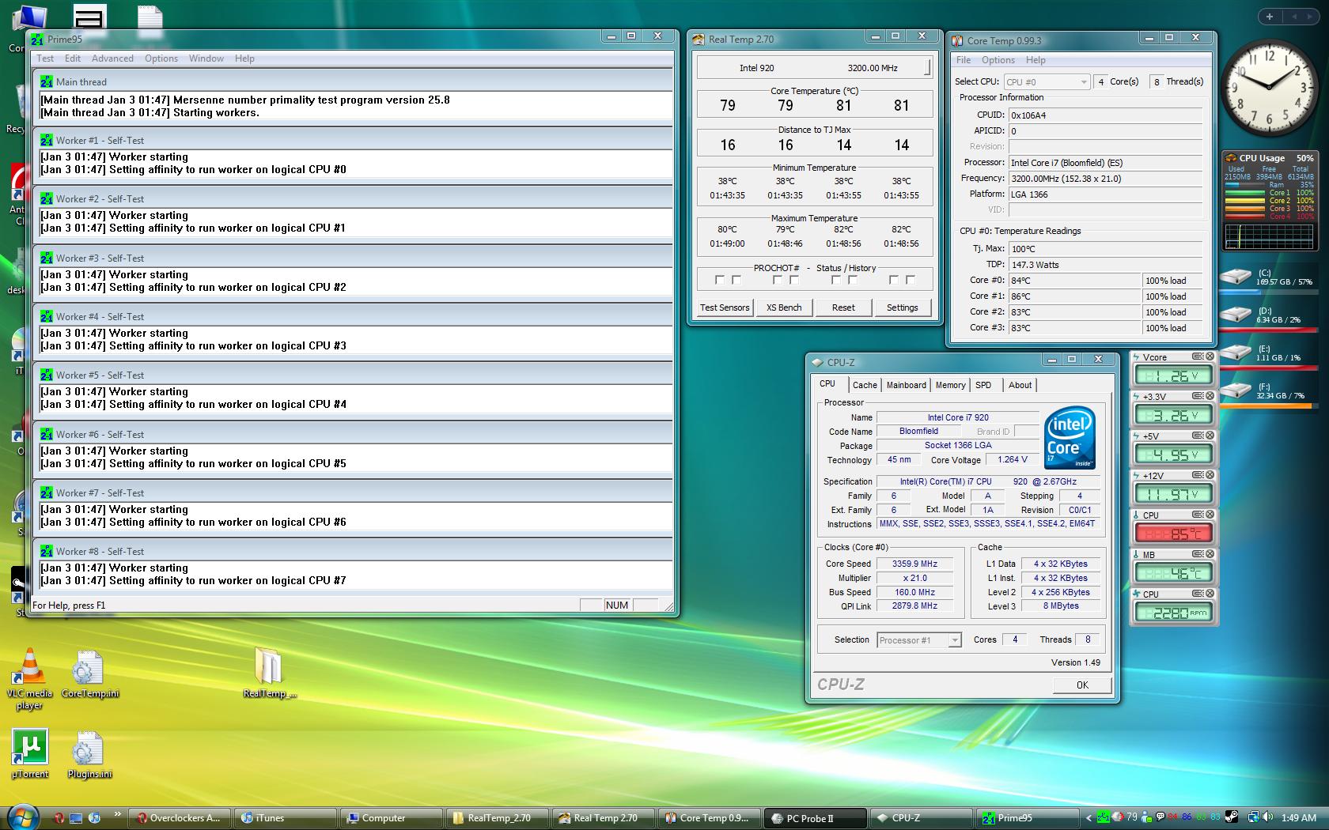Screen dimensions: 1329x830
Task: Click the CPU Usage gadget graph
Action: [x=1269, y=236]
